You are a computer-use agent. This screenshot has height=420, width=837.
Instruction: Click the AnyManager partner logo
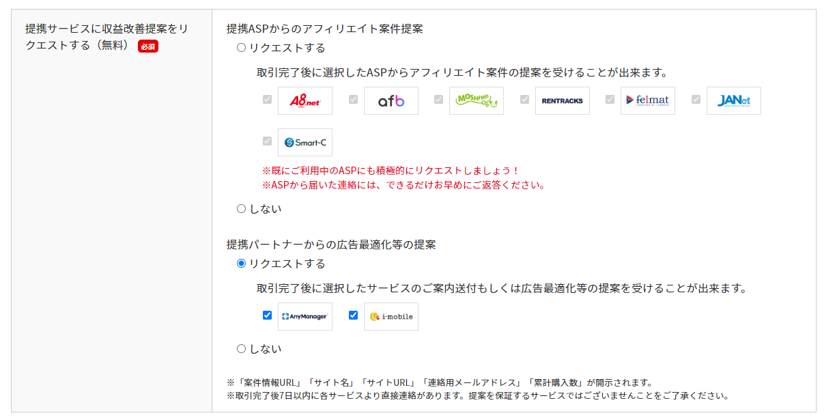304,316
